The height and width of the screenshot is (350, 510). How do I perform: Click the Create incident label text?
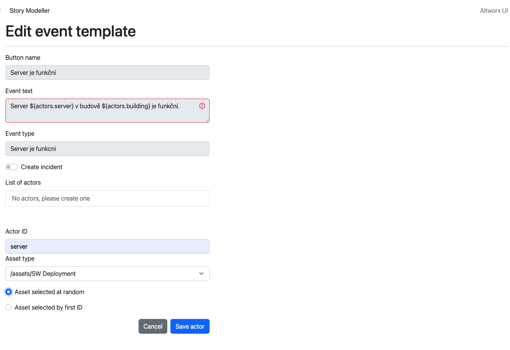click(x=42, y=167)
